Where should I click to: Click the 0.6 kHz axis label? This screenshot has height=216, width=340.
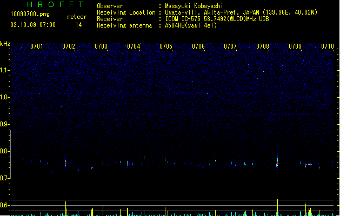4,205
